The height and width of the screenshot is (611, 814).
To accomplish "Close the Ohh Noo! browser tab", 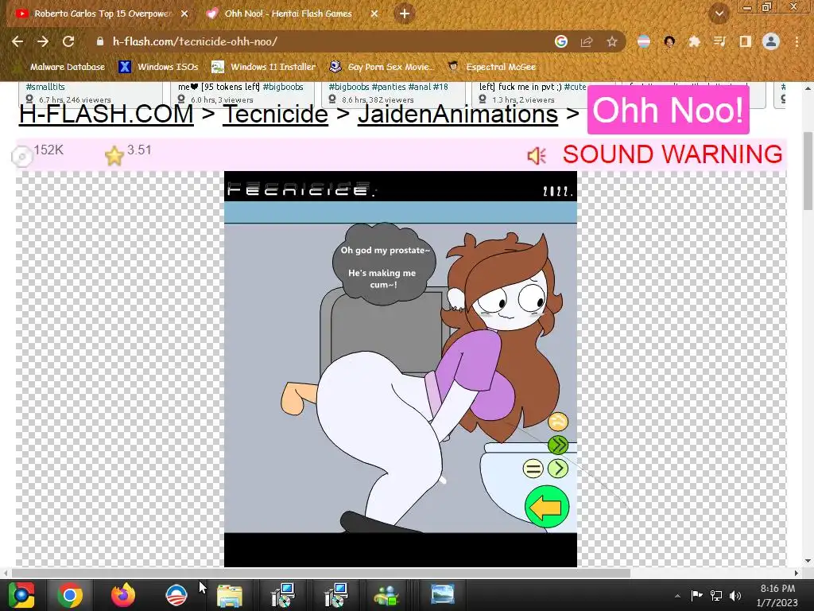I will point(374,14).
